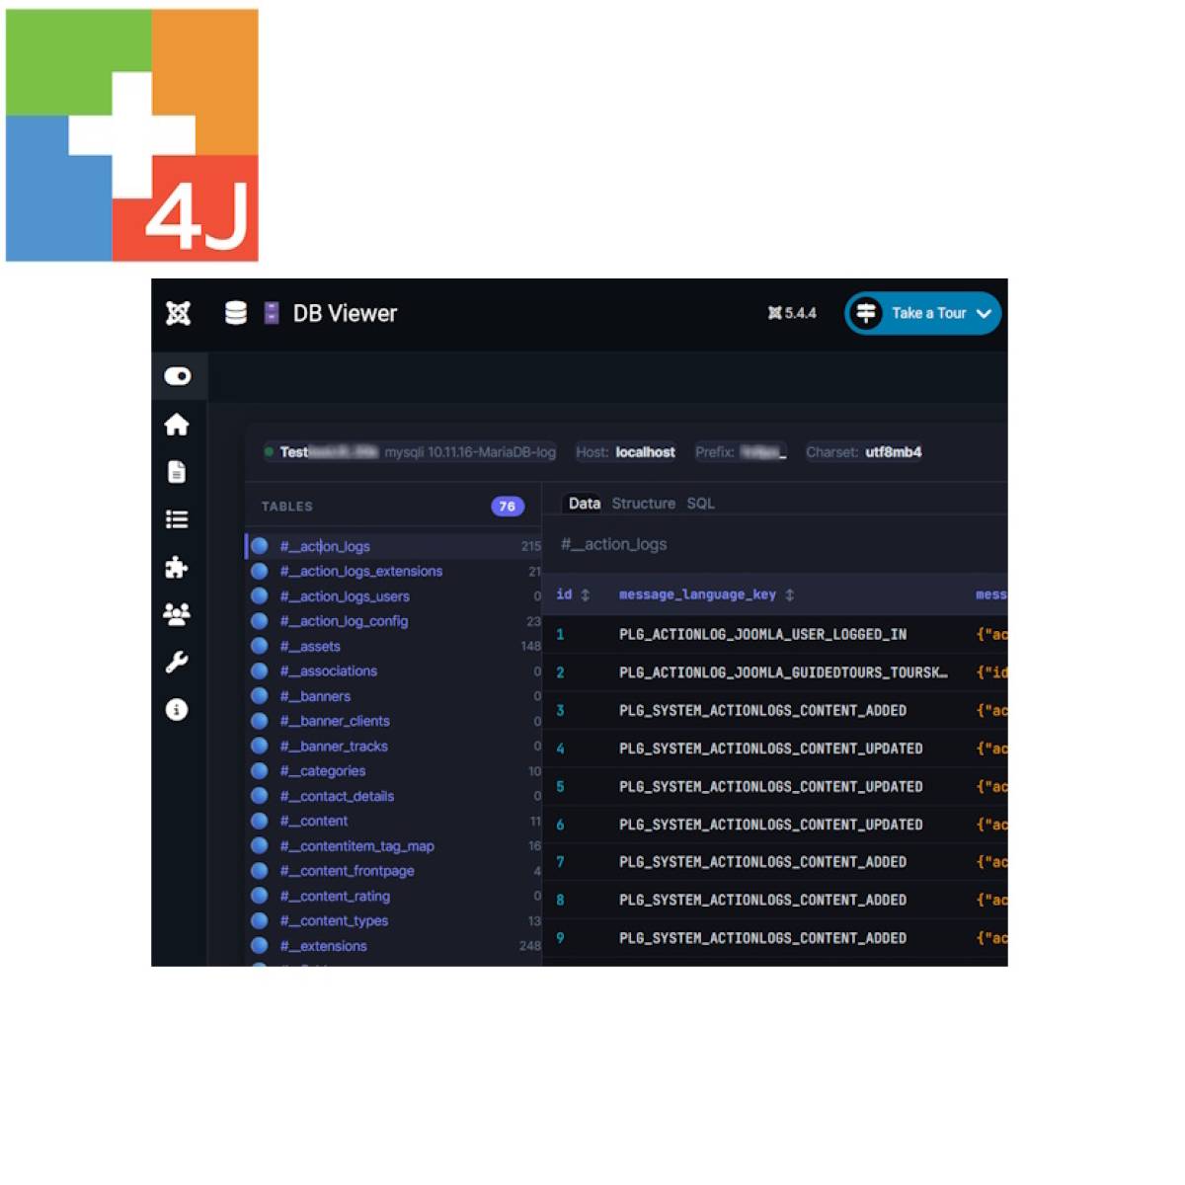
Task: Click the blue dot icon beside #__content
Action: coord(260,821)
